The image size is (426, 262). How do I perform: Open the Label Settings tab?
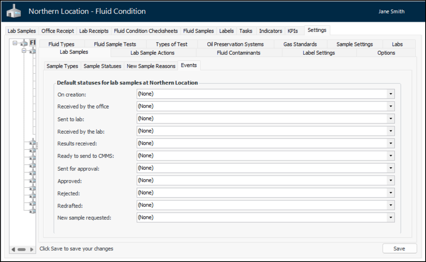(x=319, y=53)
